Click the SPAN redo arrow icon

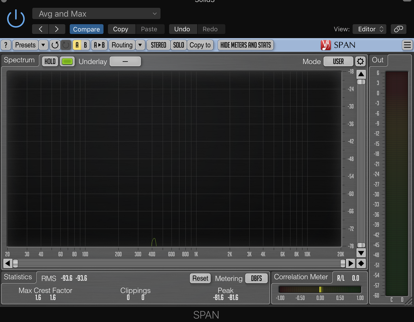click(x=66, y=45)
